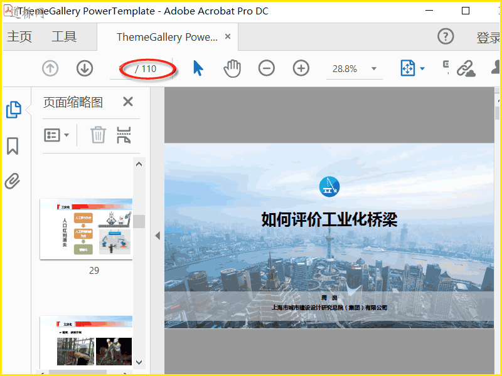
Task: Click the fit page view icon
Action: 408,68
